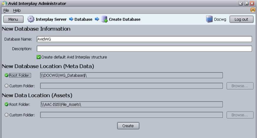This screenshot has height=138, width=257.
Task: Click the Log out button
Action: (x=241, y=19)
